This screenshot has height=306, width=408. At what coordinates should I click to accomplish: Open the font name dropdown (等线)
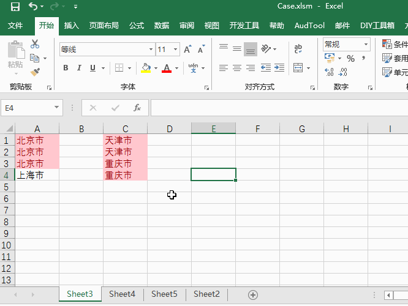pos(151,50)
